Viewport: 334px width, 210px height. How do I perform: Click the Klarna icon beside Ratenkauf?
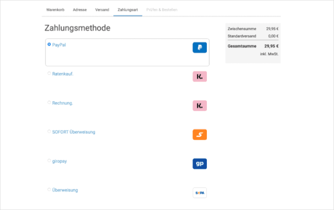(200, 77)
